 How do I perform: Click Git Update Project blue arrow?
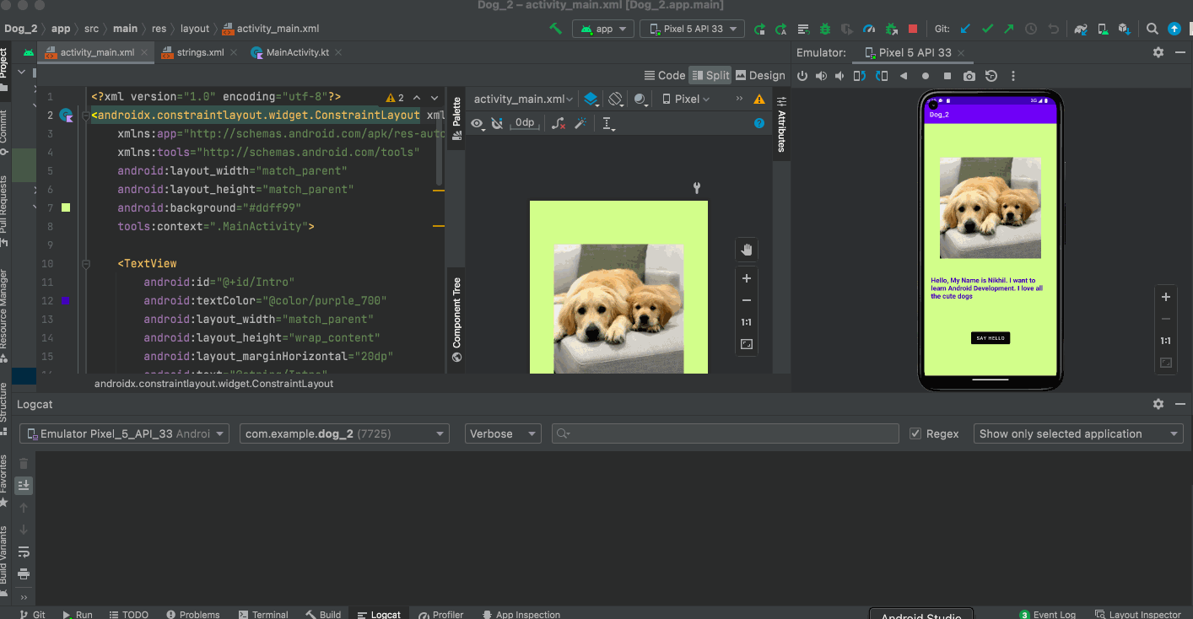[965, 29]
